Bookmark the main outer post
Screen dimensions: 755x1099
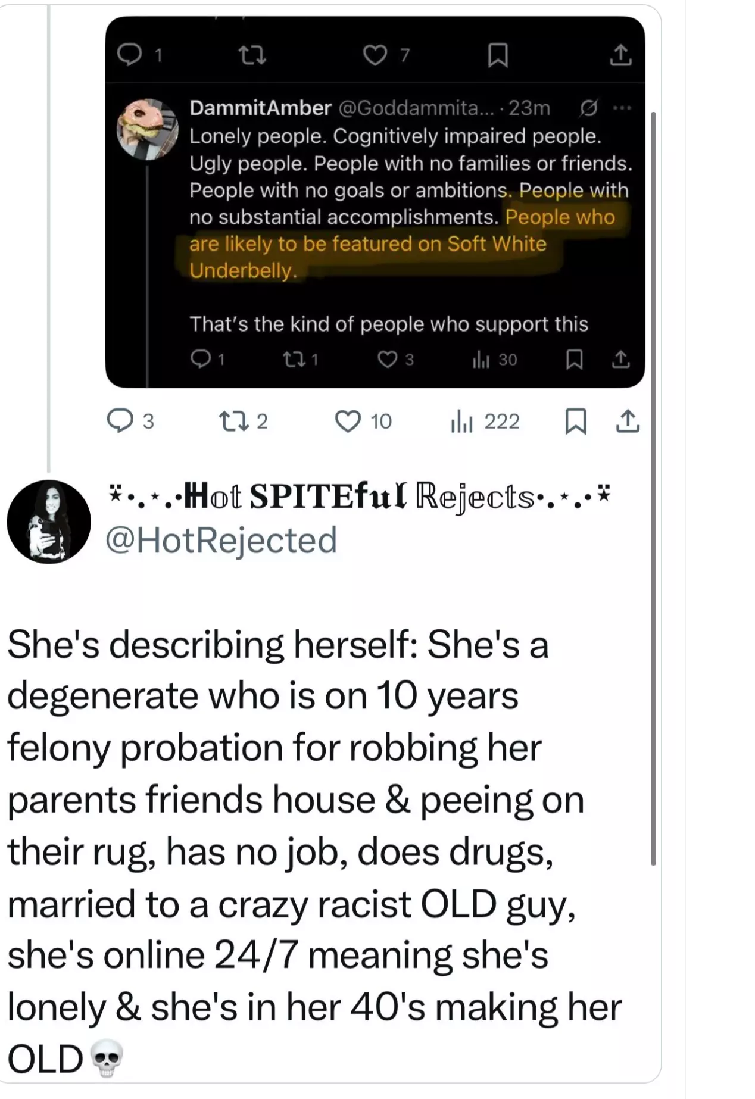click(x=575, y=421)
